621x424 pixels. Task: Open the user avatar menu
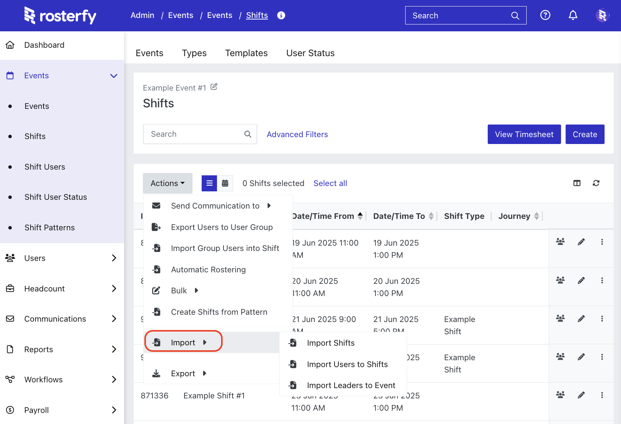pos(602,15)
